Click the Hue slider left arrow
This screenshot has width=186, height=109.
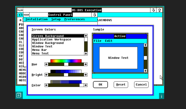tap(46, 64)
